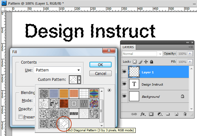The width and height of the screenshot is (197, 136).
Task: Hide the Background layer
Action: pos(124,96)
